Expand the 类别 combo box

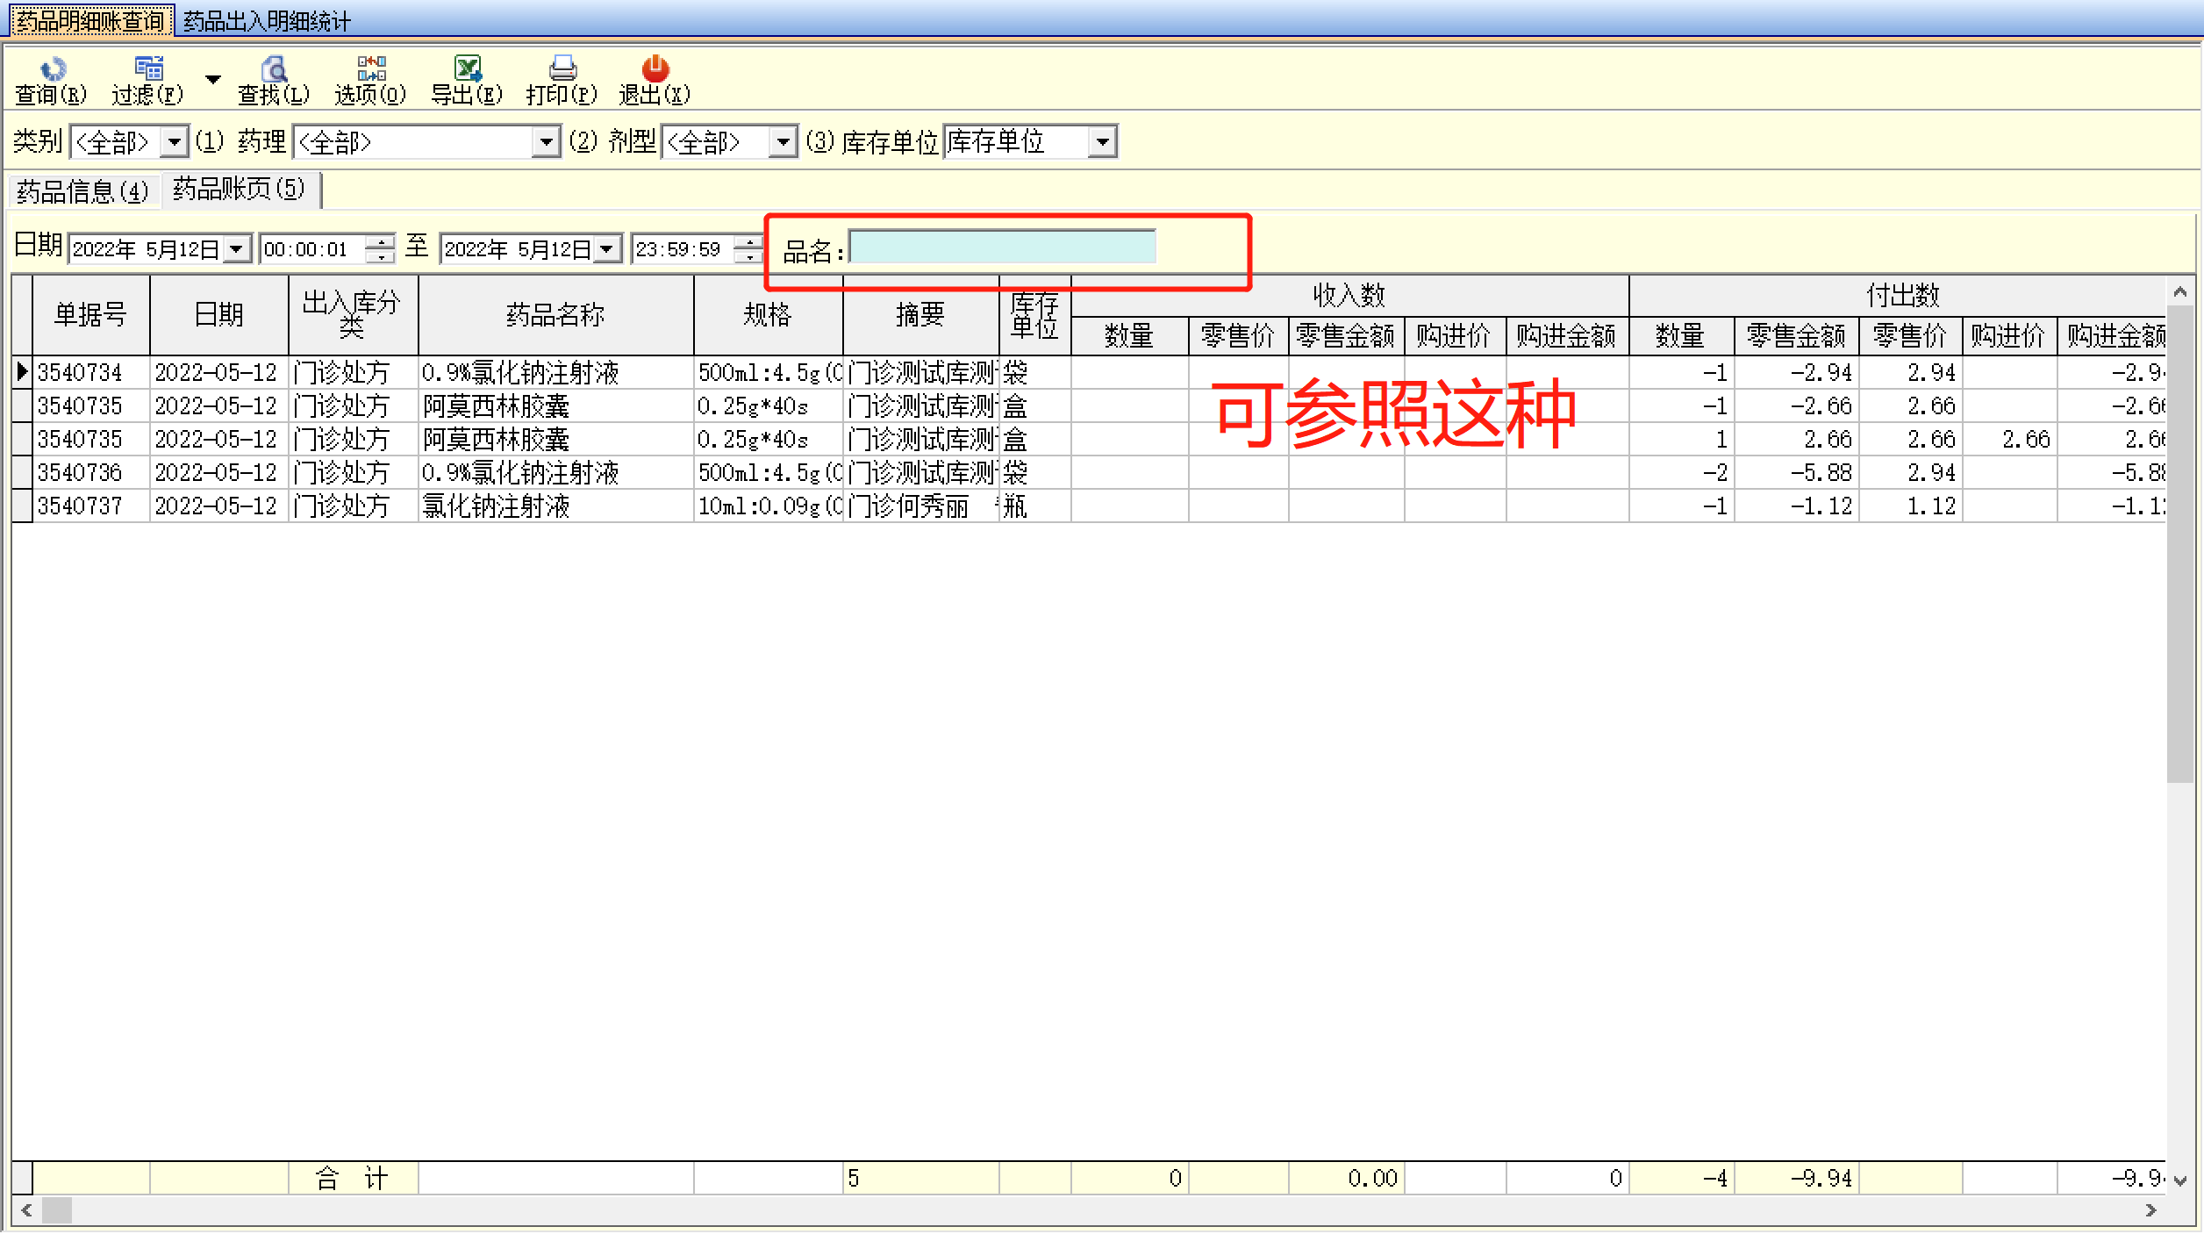point(175,141)
